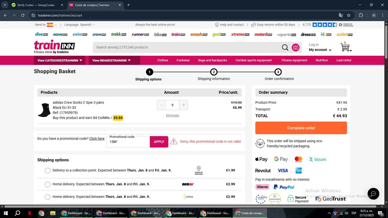This screenshot has height=218, width=388.
Task: Open the bikeINN store logo
Action: click(160, 34)
